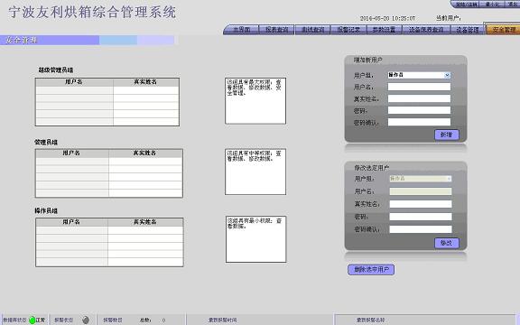Select the orange 安全管理 tab
The image size is (520, 325).
pos(503,30)
